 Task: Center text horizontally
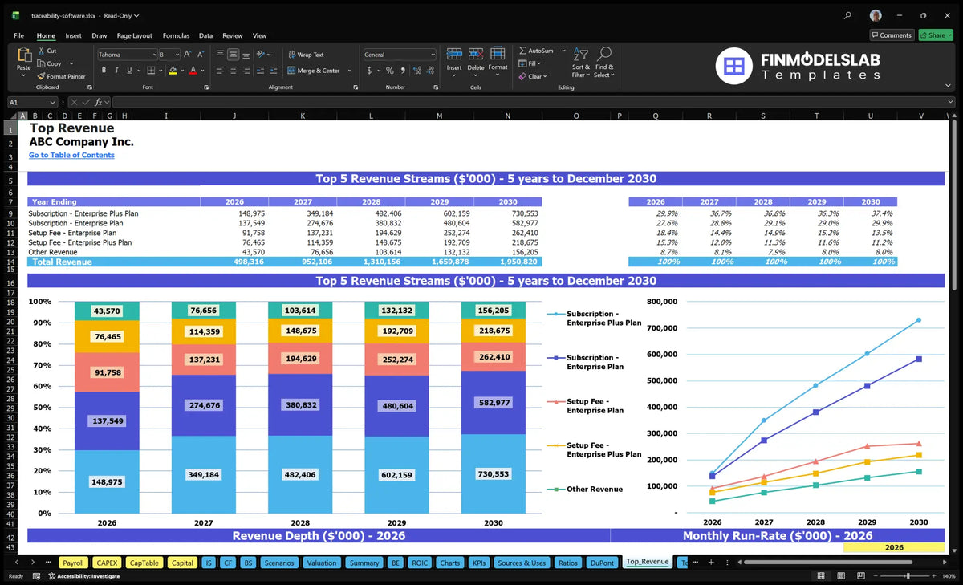[233, 71]
